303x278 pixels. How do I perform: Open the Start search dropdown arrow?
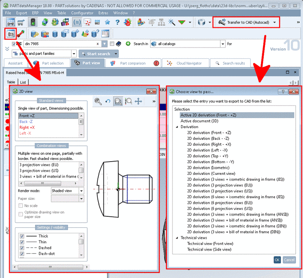[116, 54]
